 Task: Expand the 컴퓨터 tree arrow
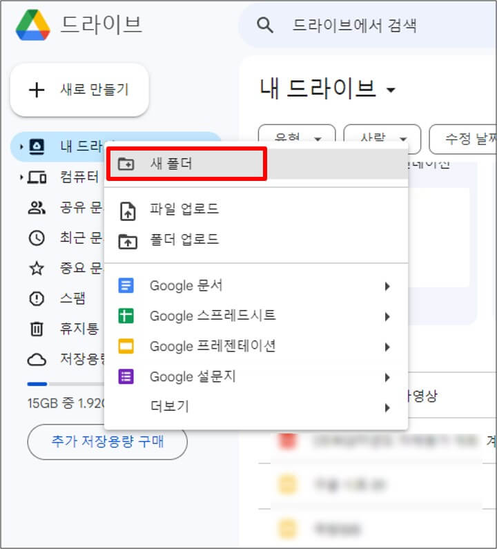(21, 177)
